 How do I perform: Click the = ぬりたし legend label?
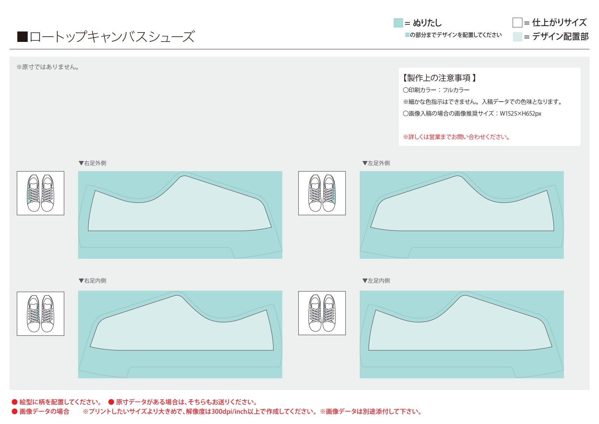tap(423, 23)
